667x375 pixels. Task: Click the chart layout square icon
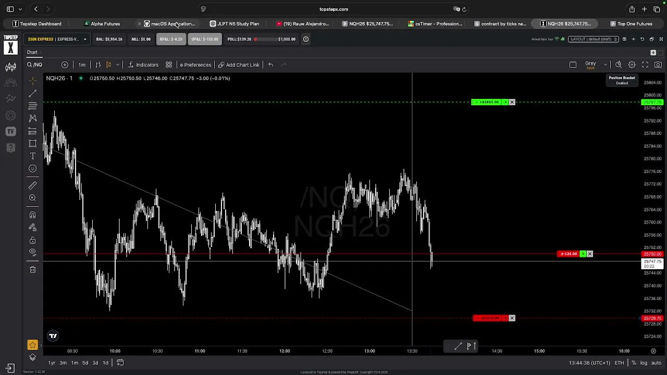(573, 65)
